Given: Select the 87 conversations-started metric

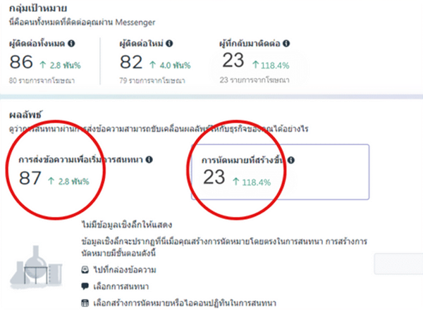Looking at the screenshot, I should click(30, 180).
